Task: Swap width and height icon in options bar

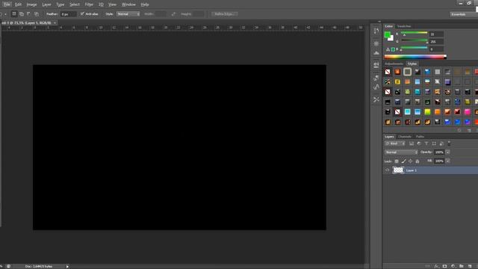Action: pos(173,14)
